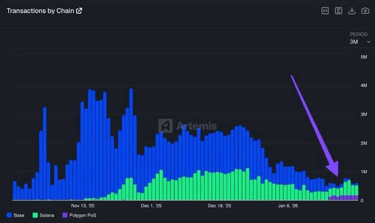Image resolution: width=375 pixels, height=223 pixels.
Task: Click the PERIOD label
Action: [358, 34]
